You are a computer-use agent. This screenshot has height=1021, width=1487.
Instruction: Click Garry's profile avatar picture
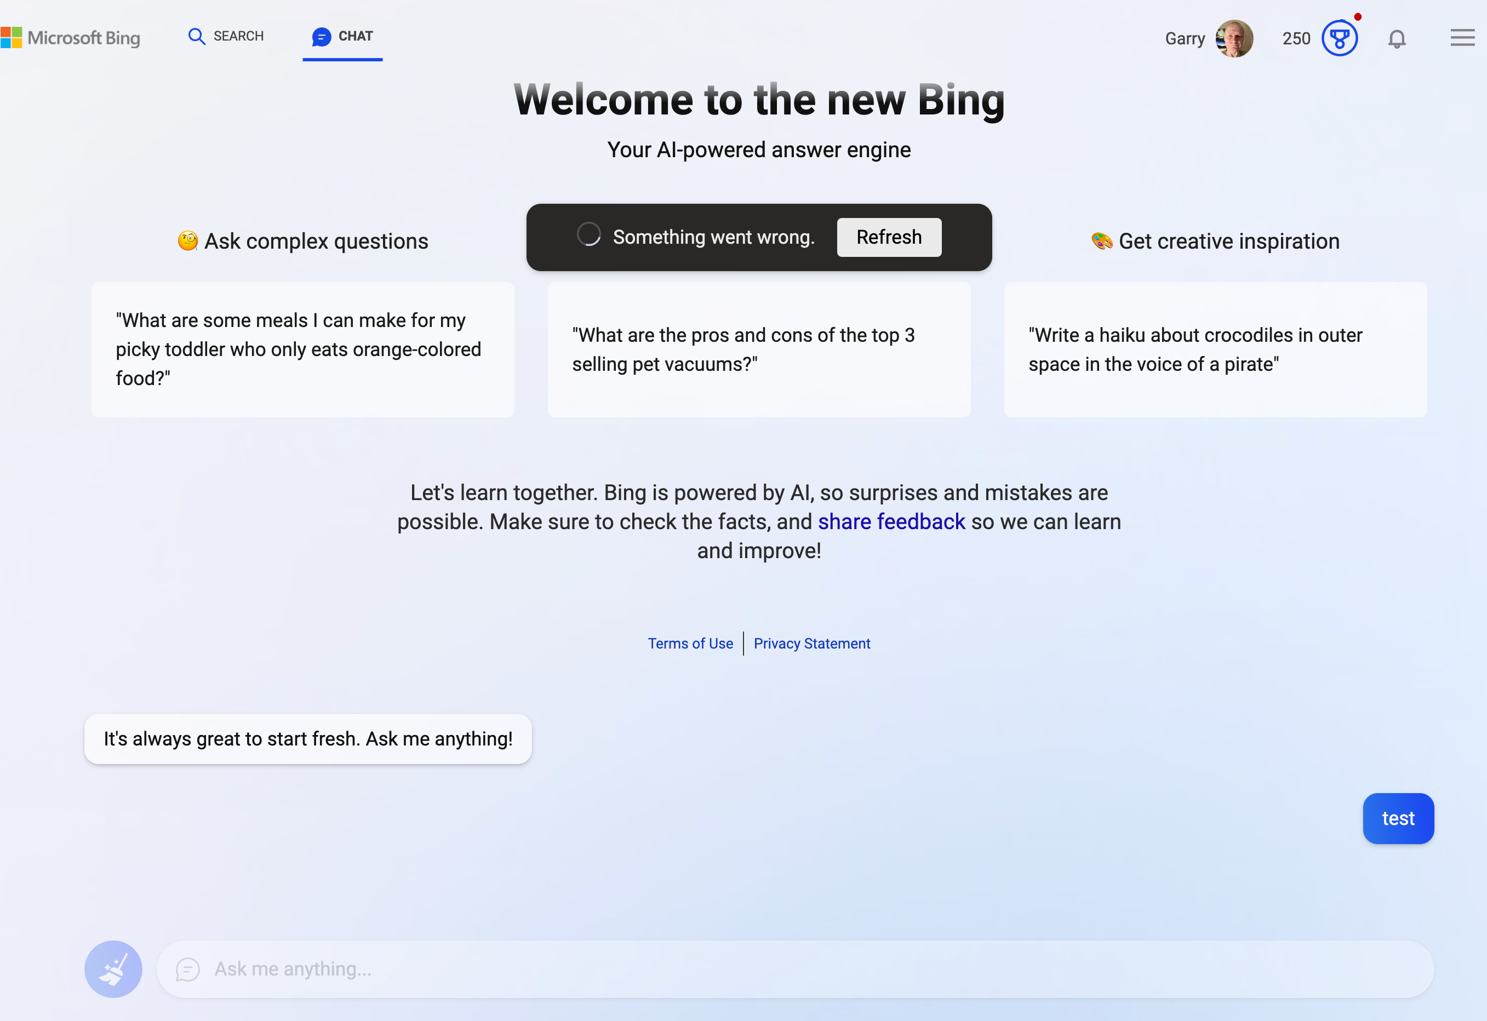pyautogui.click(x=1235, y=38)
